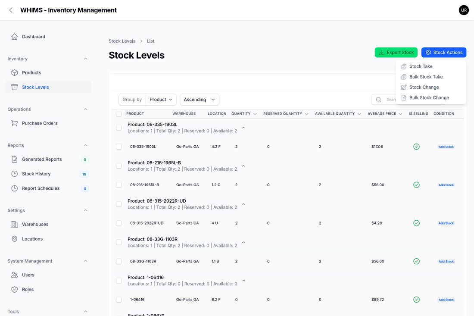Collapse the Tools sidebar section
Screen dimensions: 474x316
86,311
